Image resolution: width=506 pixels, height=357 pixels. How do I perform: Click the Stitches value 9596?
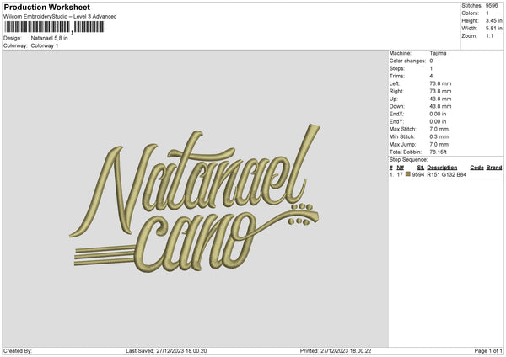[x=492, y=6]
